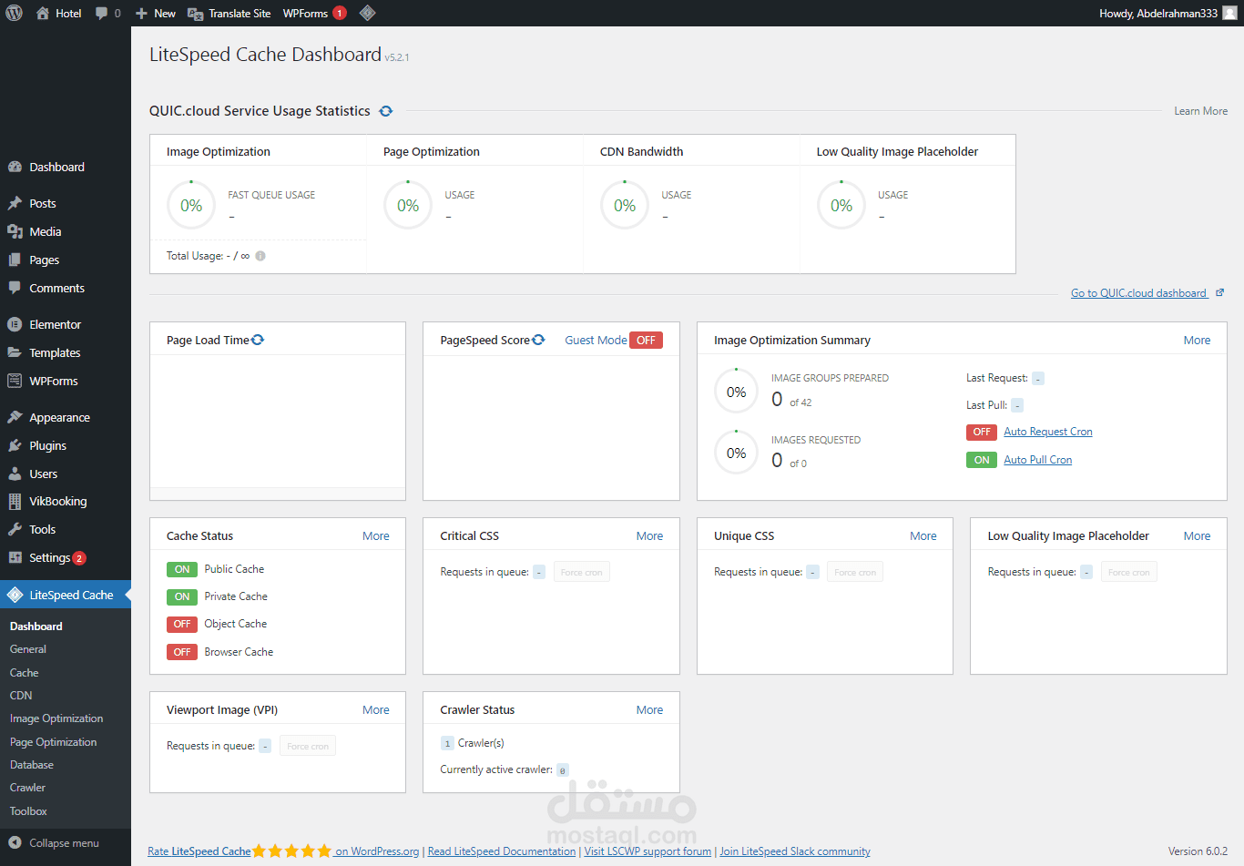Toggle Object Cache OFF badge
Screen dimensions: 1244x866
182,624
